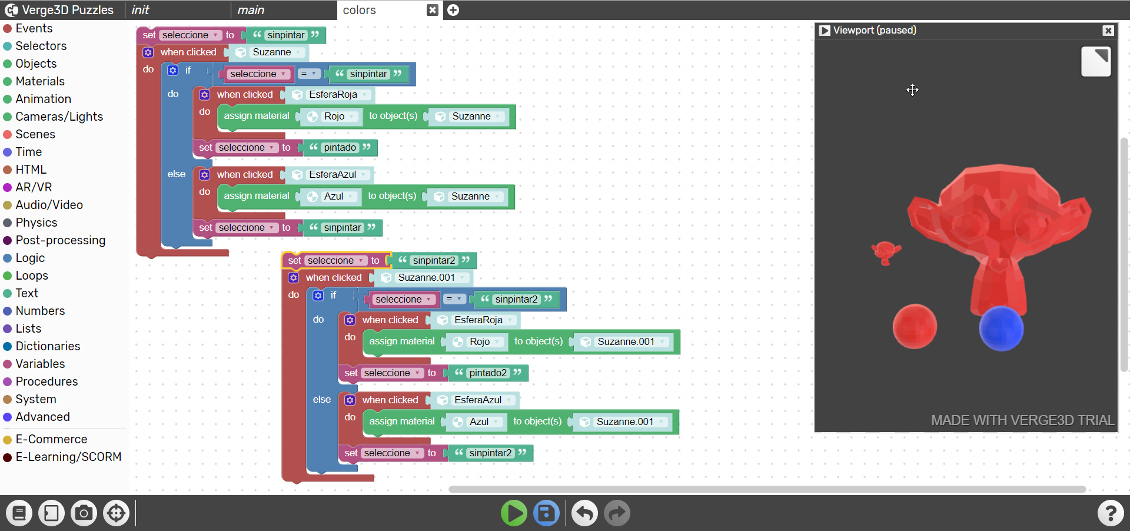Open the E-Learning/SCORM category
Image resolution: width=1130 pixels, height=531 pixels.
pos(68,457)
